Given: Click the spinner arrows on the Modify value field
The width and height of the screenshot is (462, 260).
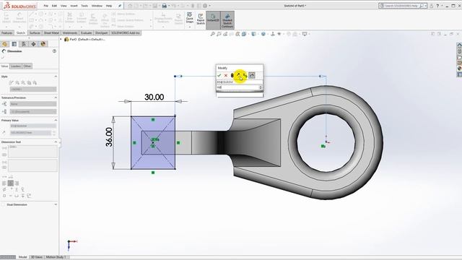Looking at the screenshot, I should coord(261,87).
